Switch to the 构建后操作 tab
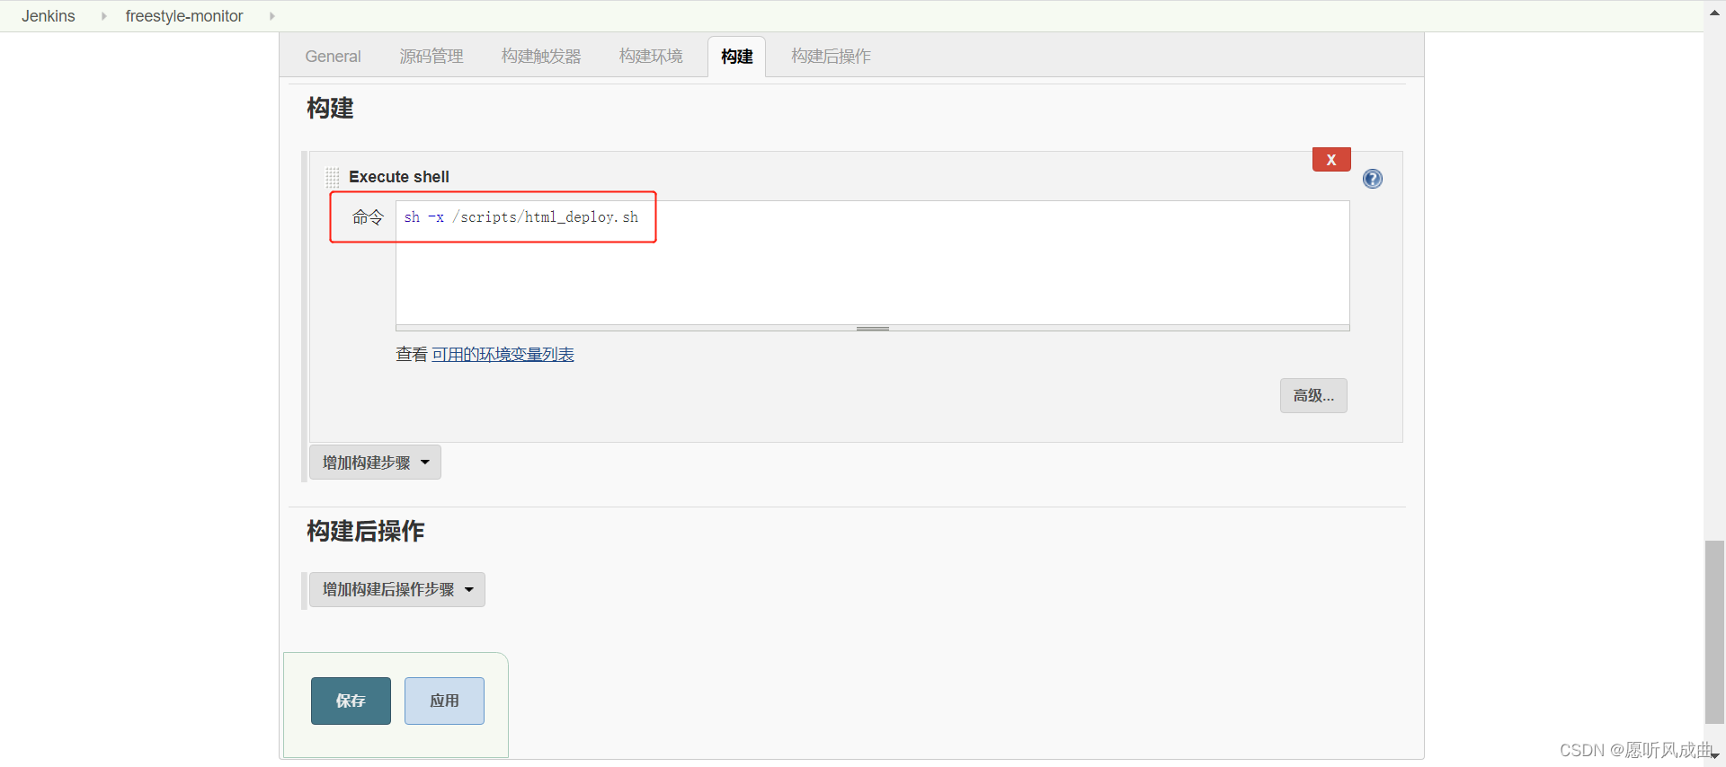Viewport: 1726px width, 767px height. coord(831,57)
